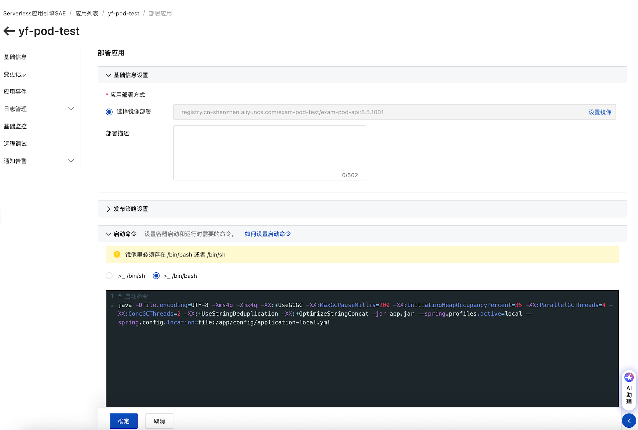Image resolution: width=638 pixels, height=430 pixels.
Task: Go to Serverless应用引擎SAE breadcrumb
Action: 35,13
